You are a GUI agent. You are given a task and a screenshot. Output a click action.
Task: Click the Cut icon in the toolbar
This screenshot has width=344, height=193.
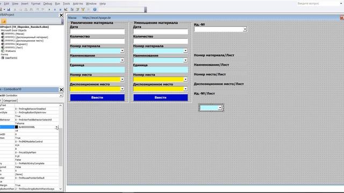pyautogui.click(x=15, y=10)
